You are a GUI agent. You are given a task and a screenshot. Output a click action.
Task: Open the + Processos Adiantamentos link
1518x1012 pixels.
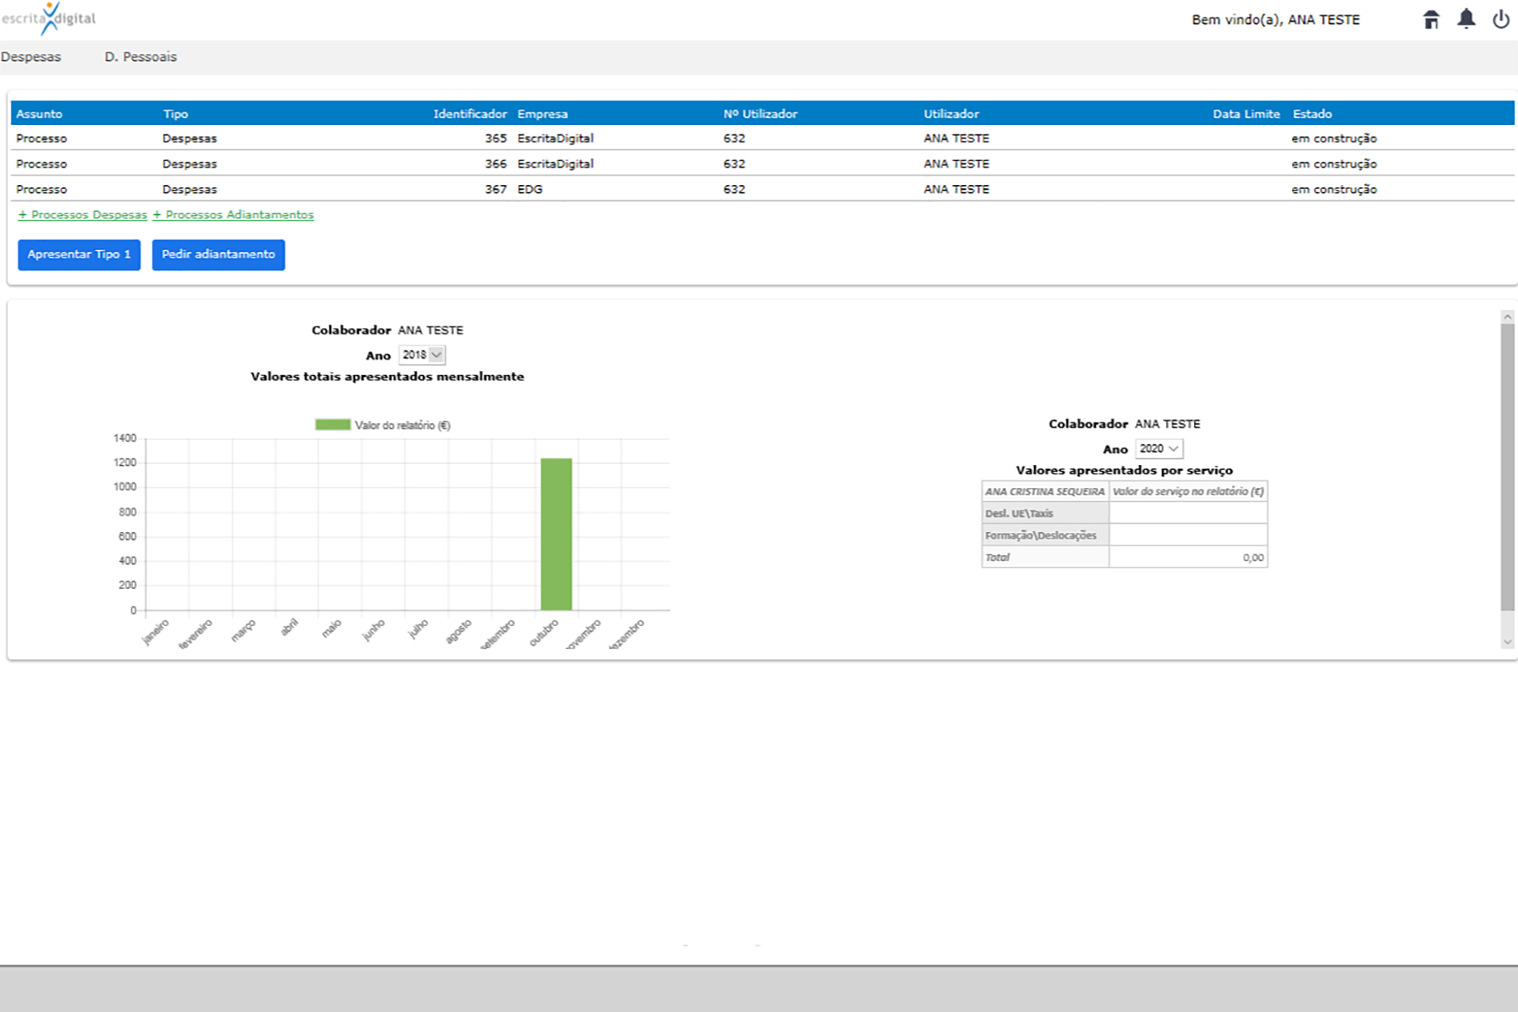233,215
